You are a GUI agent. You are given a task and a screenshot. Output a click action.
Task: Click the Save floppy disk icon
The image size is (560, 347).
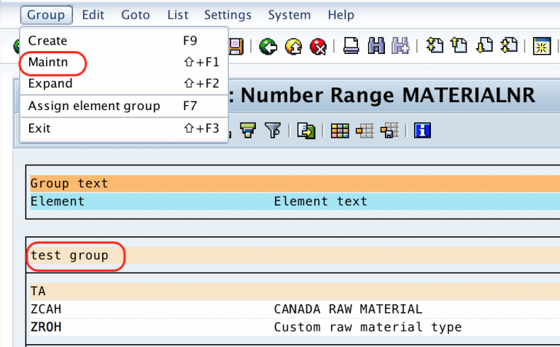(x=236, y=47)
